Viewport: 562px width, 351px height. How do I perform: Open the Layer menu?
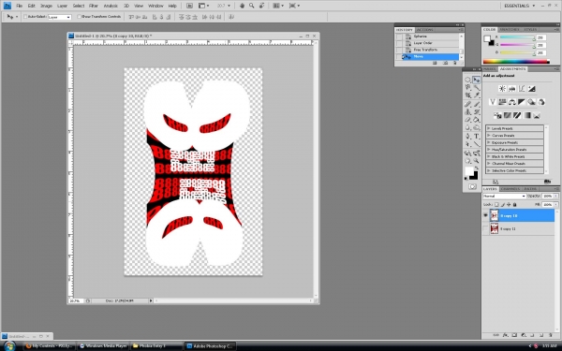63,6
